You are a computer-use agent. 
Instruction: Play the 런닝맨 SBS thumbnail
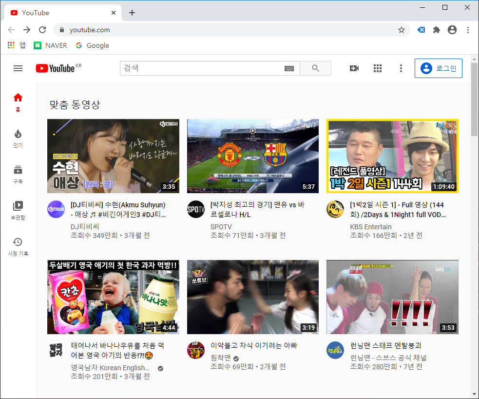(392, 297)
